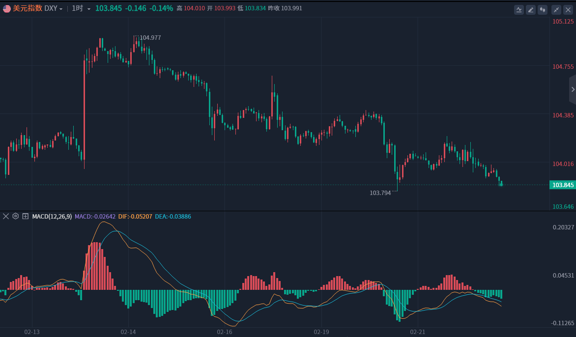Image resolution: width=576 pixels, height=337 pixels.
Task: Click the 105.125 price axis label
Action: coord(563,21)
